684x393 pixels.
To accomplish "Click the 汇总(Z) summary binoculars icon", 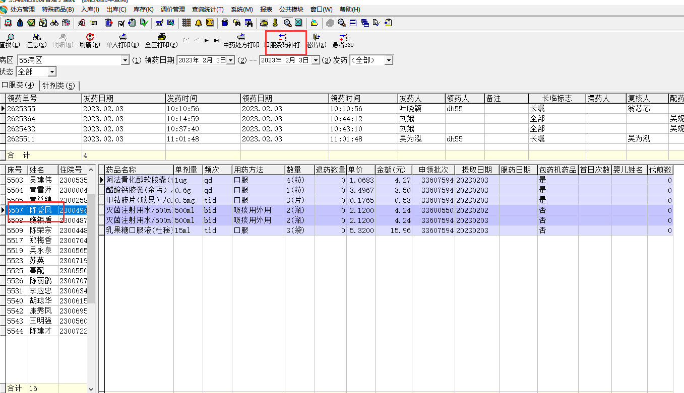I will tap(36, 38).
